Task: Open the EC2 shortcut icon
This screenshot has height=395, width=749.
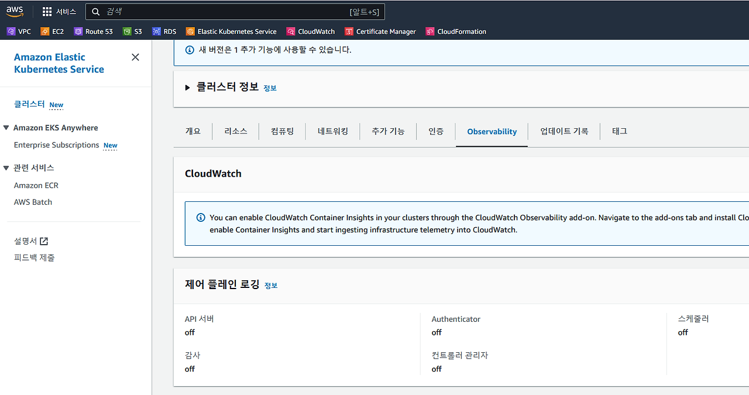Action: [44, 32]
